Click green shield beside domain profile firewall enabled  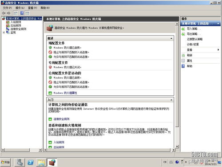(50, 48)
